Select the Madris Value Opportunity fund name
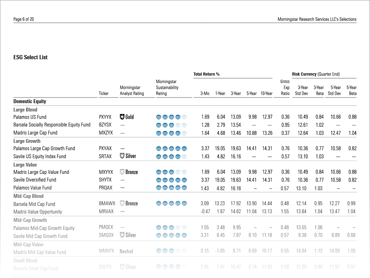This screenshot has height=278, width=370. tap(38, 212)
